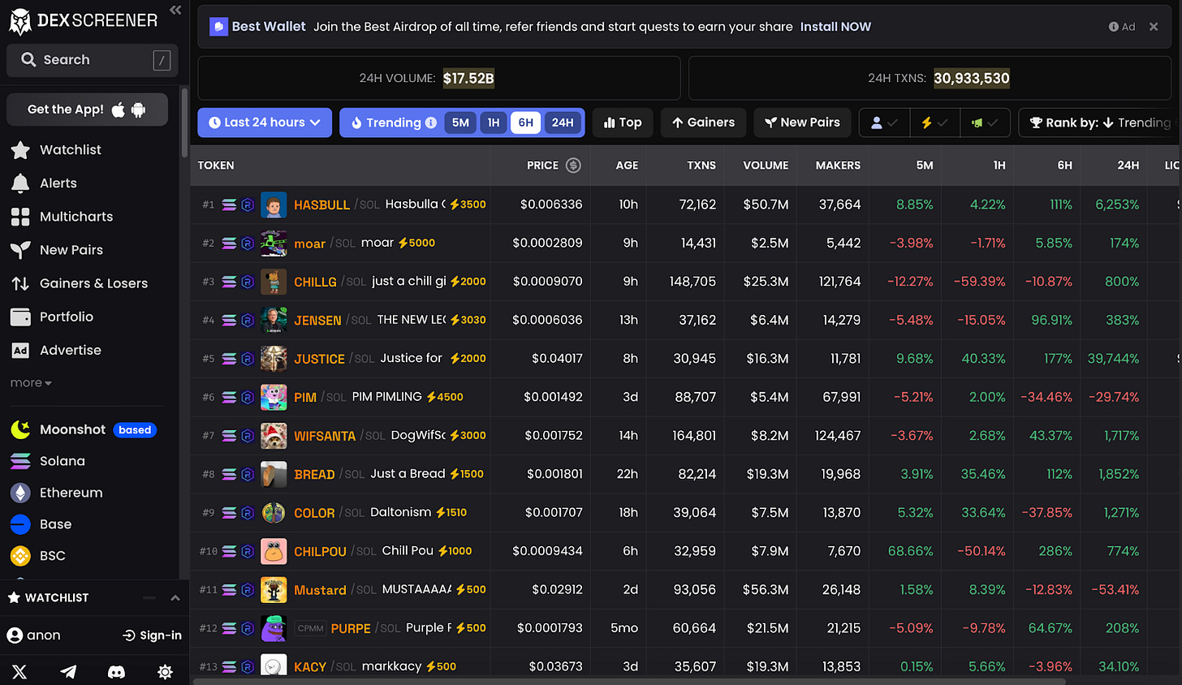Close the Best Wallet ad banner

tap(1154, 27)
